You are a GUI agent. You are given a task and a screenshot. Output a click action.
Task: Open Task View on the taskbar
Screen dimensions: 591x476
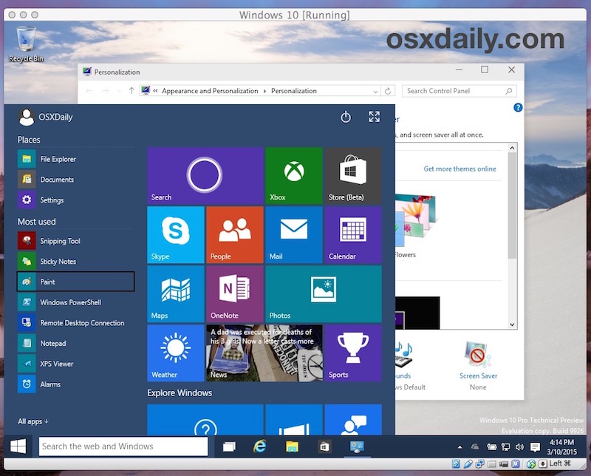pyautogui.click(x=229, y=447)
